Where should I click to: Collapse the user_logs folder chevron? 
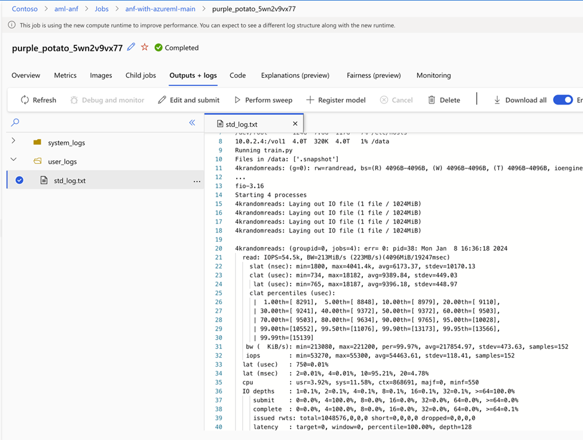pos(13,159)
